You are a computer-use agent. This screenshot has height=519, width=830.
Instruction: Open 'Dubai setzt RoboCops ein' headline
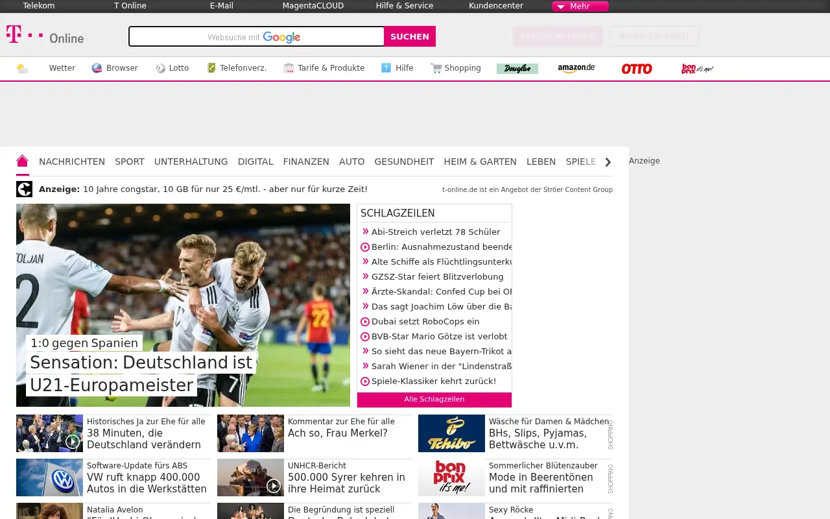click(x=425, y=322)
